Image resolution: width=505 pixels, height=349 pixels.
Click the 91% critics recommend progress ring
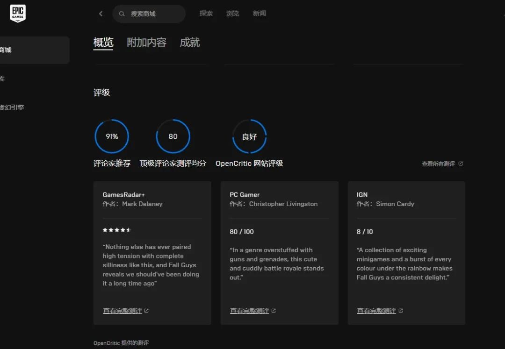coord(112,136)
